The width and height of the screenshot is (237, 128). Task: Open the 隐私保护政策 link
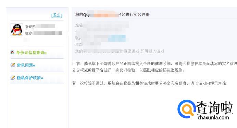30,78
